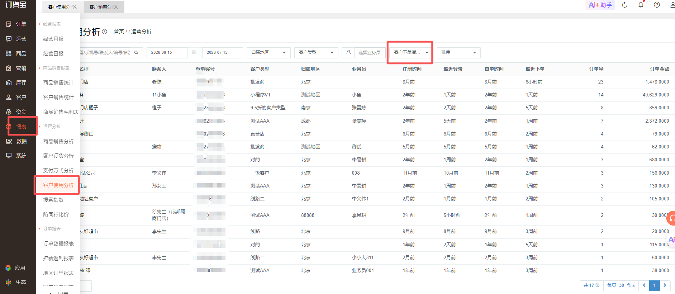675x294 pixels.
Task: Open the 应用 section in sidebar
Action: coord(16,268)
